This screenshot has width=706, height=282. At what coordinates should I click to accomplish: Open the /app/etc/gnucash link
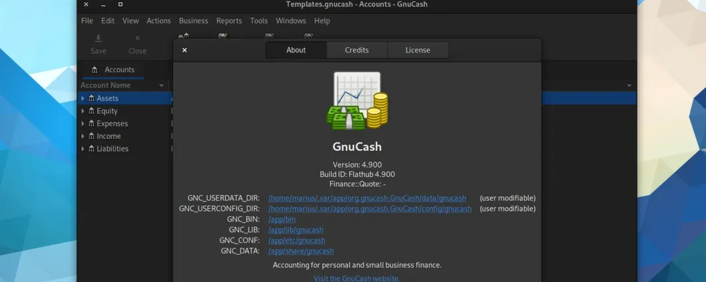tap(296, 241)
